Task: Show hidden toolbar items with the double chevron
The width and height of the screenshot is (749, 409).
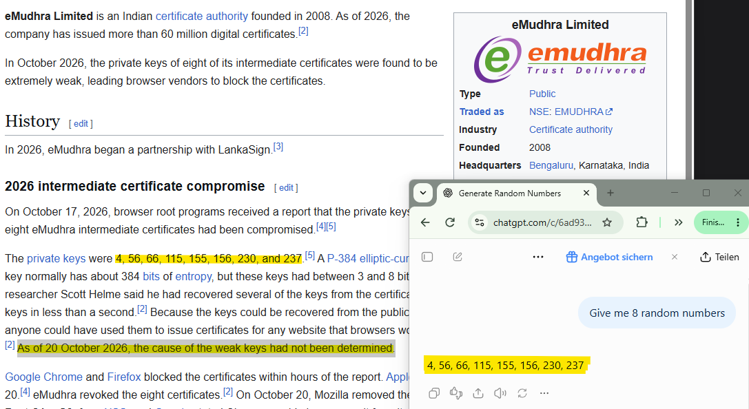Action: click(678, 222)
